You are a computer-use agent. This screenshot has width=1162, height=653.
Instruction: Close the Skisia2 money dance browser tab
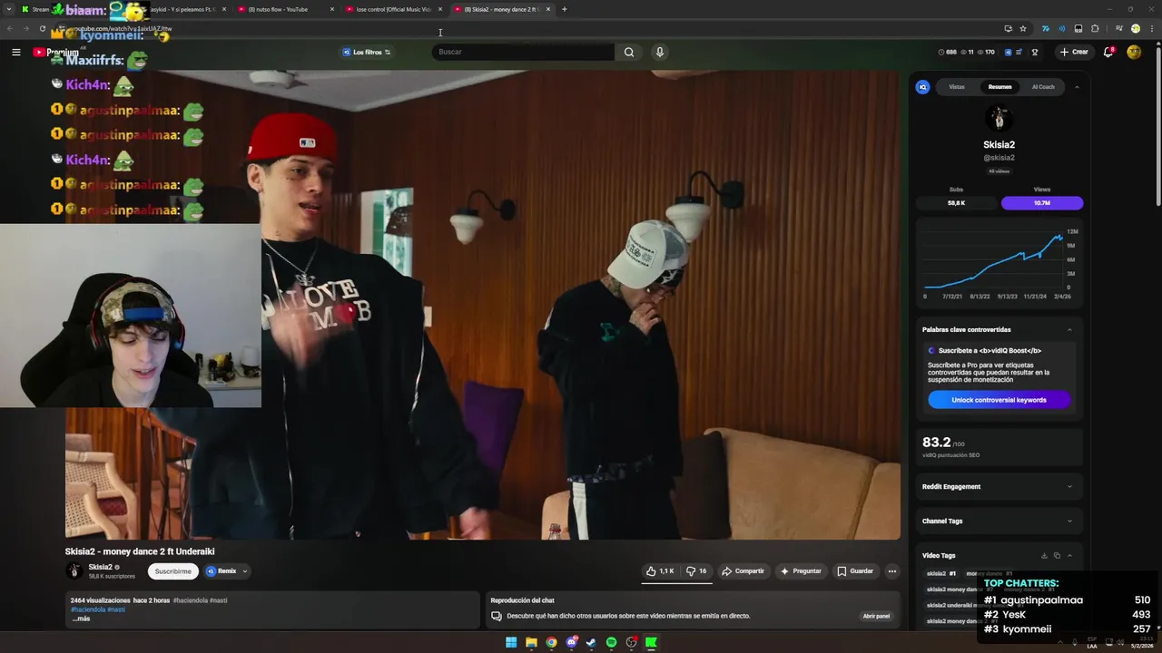(548, 9)
